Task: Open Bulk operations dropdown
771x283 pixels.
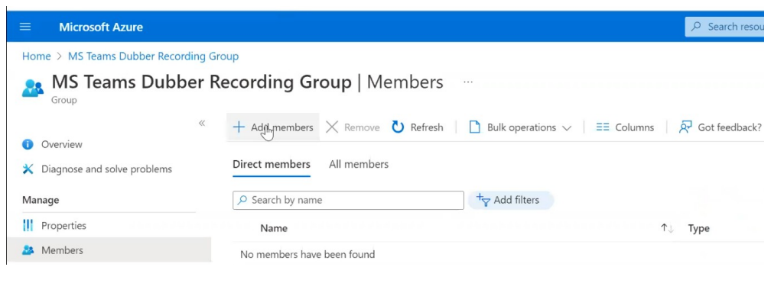Action: coord(520,127)
